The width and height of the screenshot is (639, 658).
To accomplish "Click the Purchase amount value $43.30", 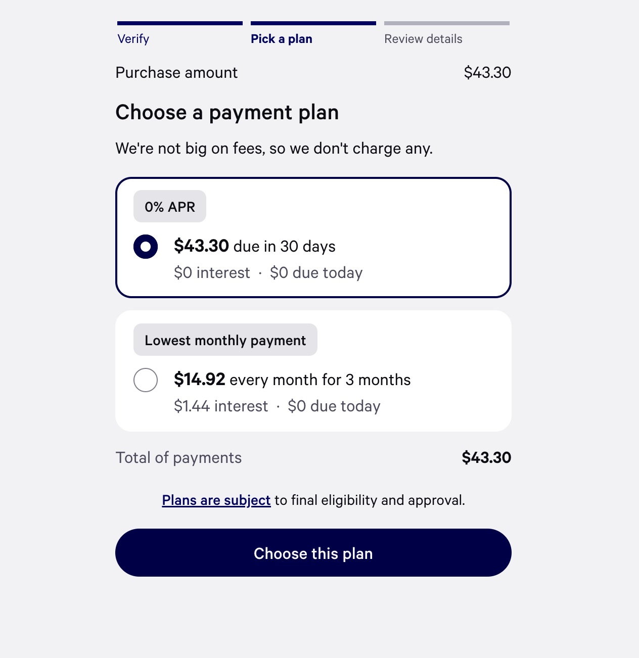I will pyautogui.click(x=487, y=73).
